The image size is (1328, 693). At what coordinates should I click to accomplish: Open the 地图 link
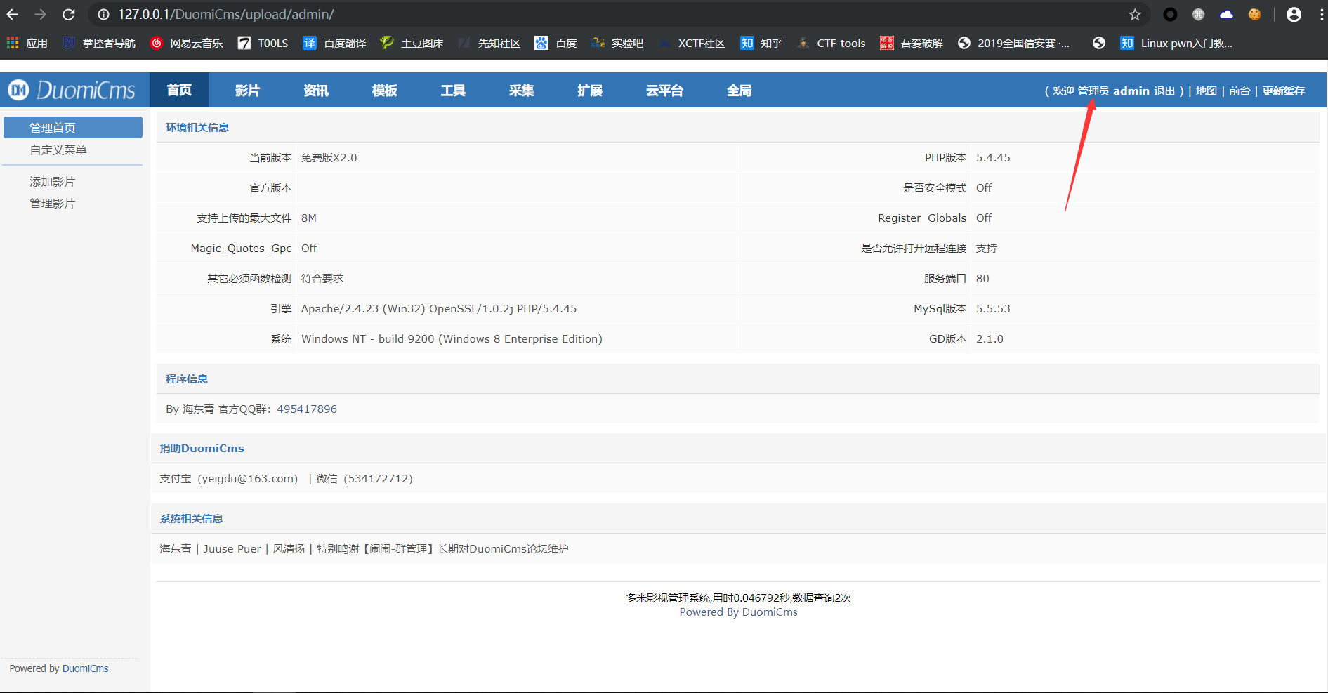1207,91
